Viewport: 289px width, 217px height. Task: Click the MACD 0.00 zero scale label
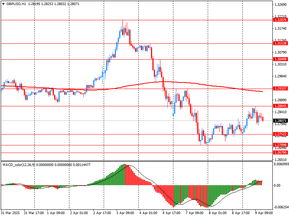[277, 186]
